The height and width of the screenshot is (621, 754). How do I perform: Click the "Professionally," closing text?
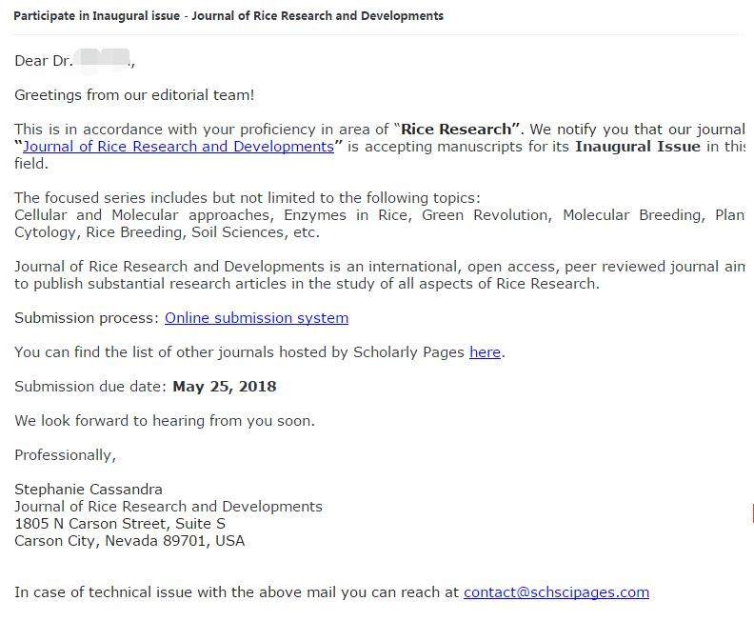pyautogui.click(x=65, y=455)
